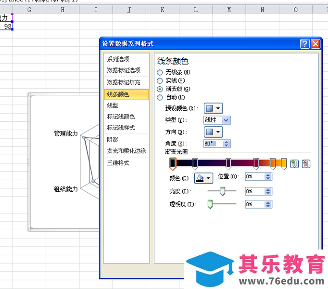Click the 管理能力 chart axis label
This screenshot has width=328, height=289.
coord(66,133)
